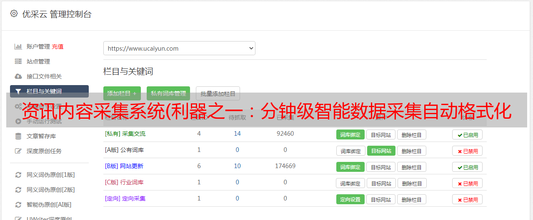Click the [A版] 公有词库 column name
Image resolution: width=533 pixels, height=220 pixels.
point(124,150)
